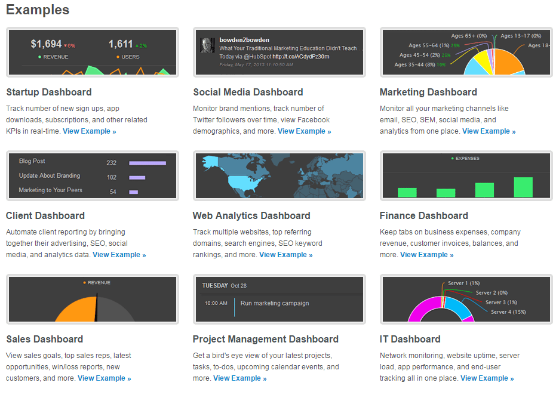Open the Startup Dashboard preview thumbnail
Image resolution: width=559 pixels, height=395 pixels.
pyautogui.click(x=92, y=53)
